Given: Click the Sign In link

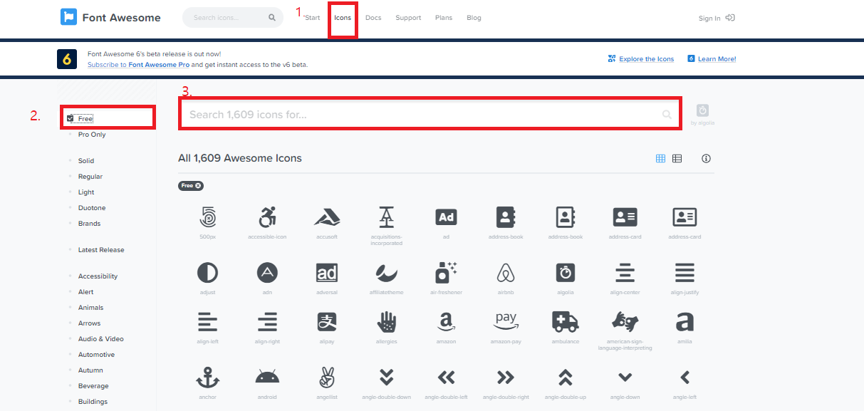Looking at the screenshot, I should [x=717, y=18].
